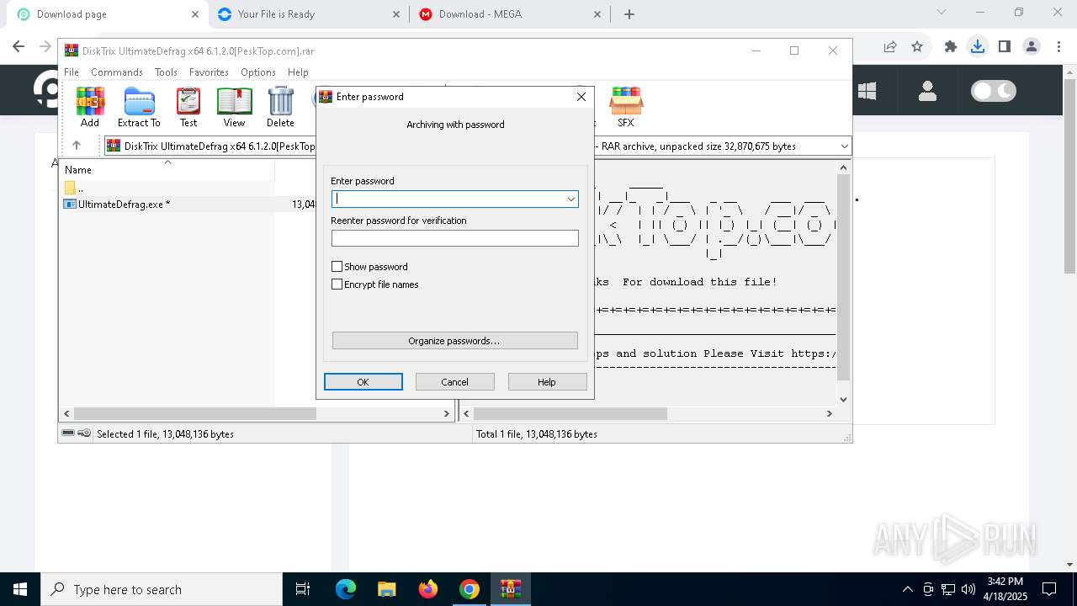Open Task View on taskbar
1077x606 pixels.
click(303, 589)
